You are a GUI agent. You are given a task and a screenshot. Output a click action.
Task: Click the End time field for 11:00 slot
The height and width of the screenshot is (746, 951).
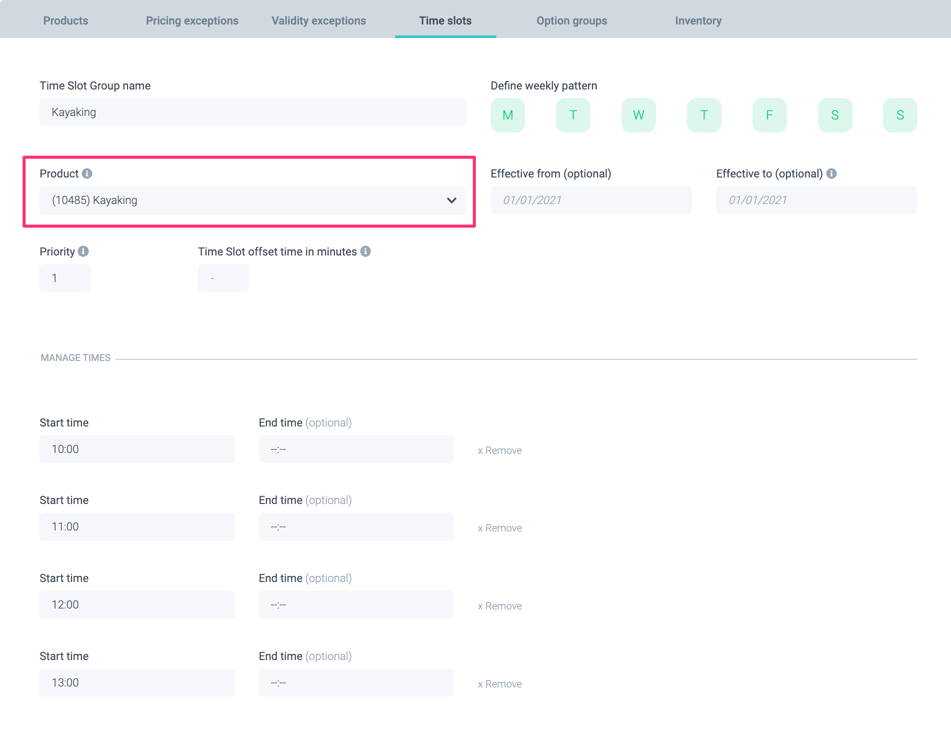(x=356, y=526)
